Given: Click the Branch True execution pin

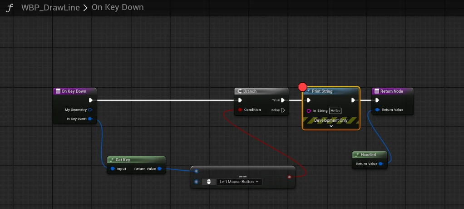Looking at the screenshot, I should tap(283, 100).
